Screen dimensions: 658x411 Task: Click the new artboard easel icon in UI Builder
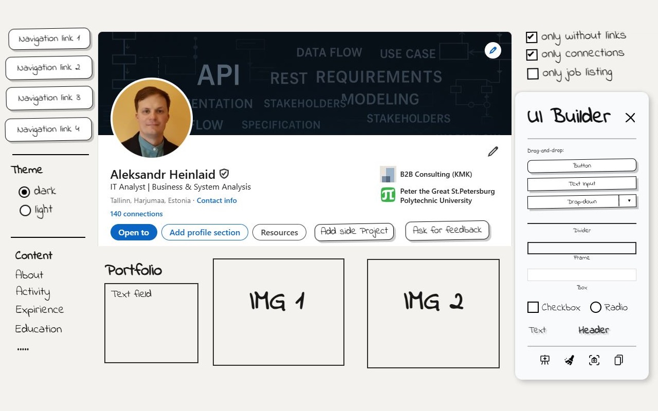click(x=544, y=360)
